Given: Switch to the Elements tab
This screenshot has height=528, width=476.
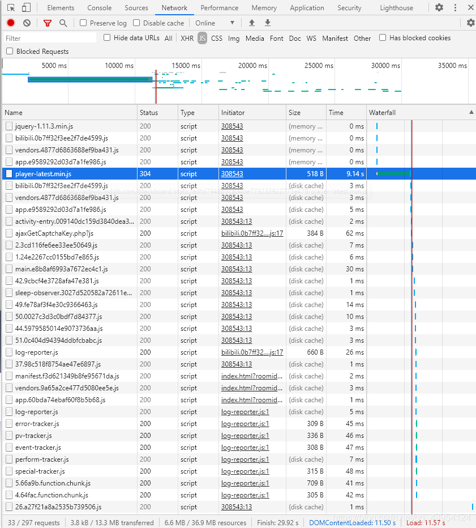Looking at the screenshot, I should pyautogui.click(x=61, y=8).
